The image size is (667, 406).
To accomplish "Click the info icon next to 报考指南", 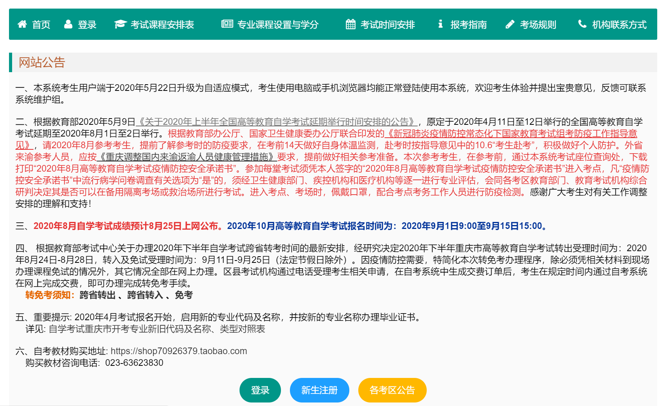I will [440, 24].
